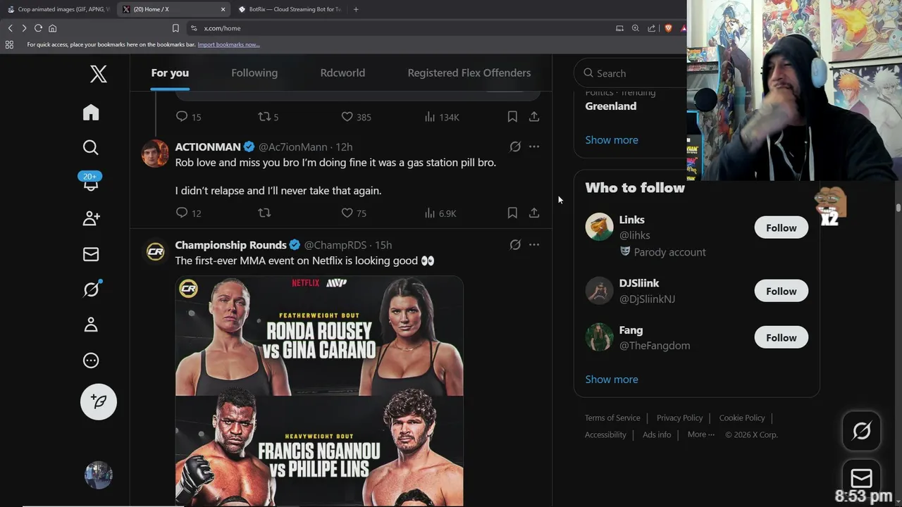
Task: Open Brave Shields icon
Action: tap(668, 28)
